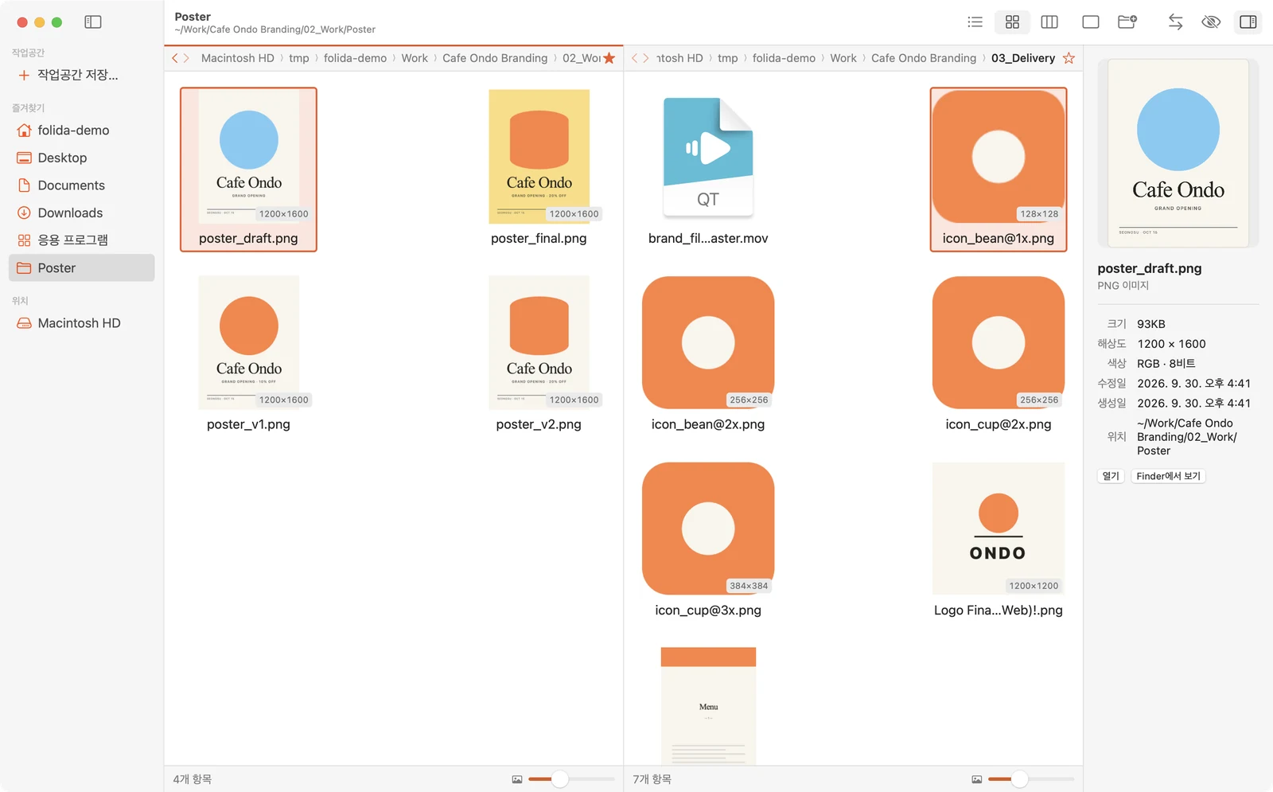This screenshot has width=1273, height=792.
Task: Click the poster_draft.png filename in inspector
Action: point(1150,268)
